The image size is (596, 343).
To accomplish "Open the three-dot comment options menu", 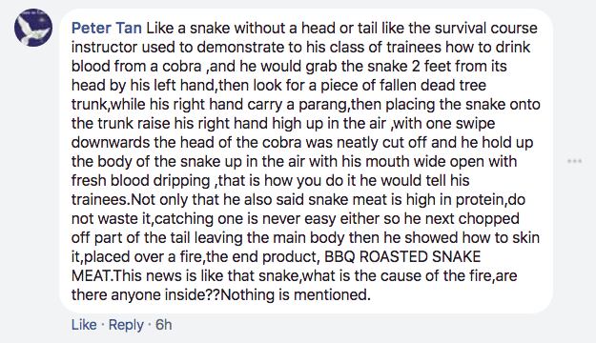I will (574, 161).
